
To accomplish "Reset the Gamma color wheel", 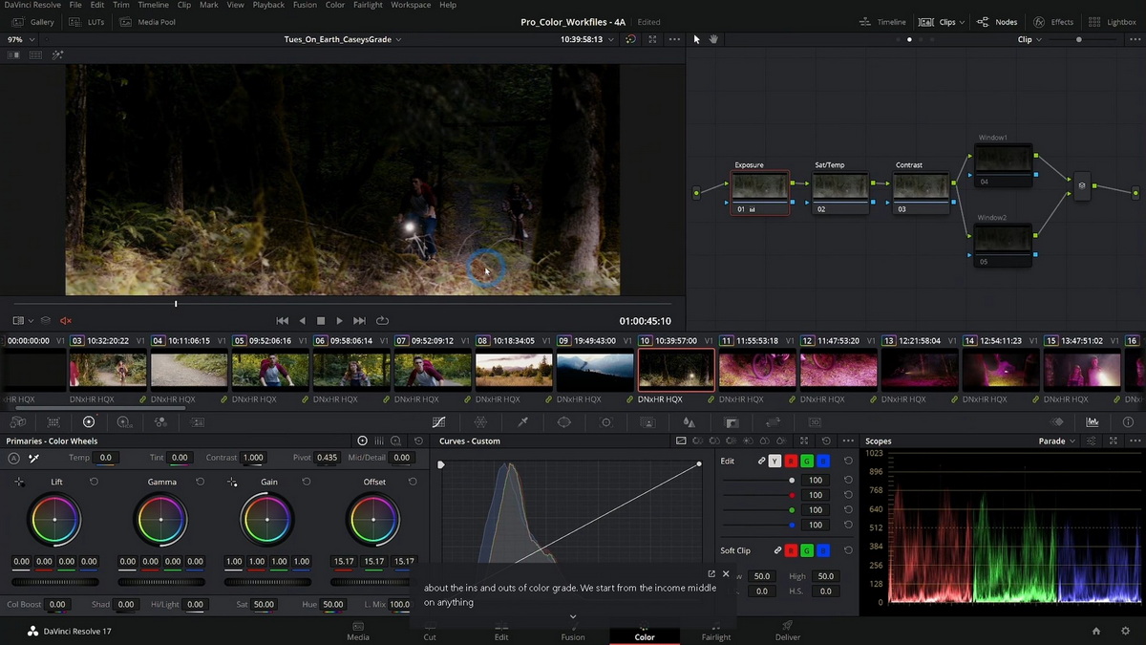I will pos(200,482).
